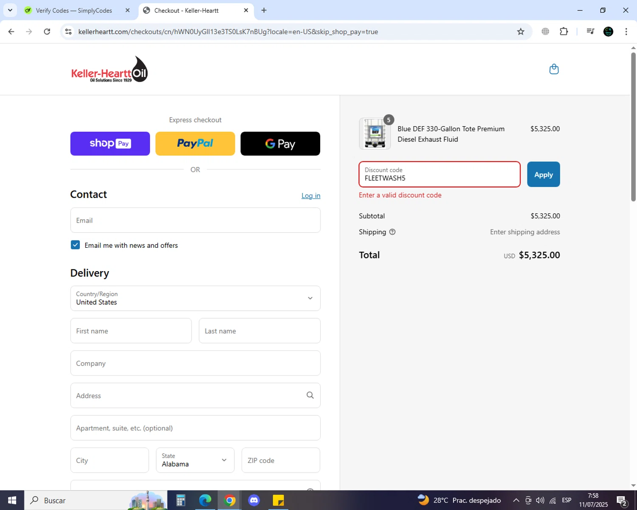637x510 pixels.
Task: Open Chrome's three-dot menu
Action: coord(626,31)
